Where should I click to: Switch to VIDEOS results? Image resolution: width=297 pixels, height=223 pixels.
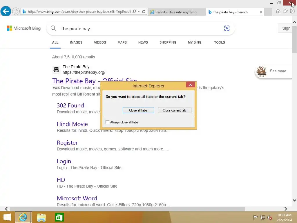pyautogui.click(x=100, y=42)
